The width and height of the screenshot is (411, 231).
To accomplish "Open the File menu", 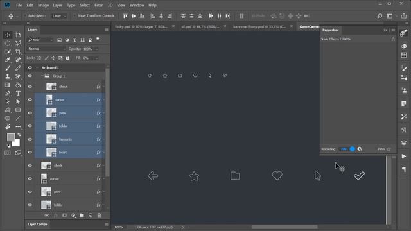I will pos(19,5).
